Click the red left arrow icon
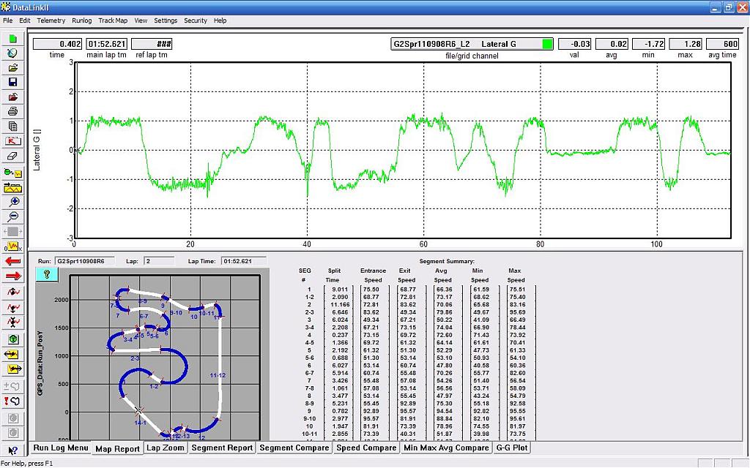Viewport: 750px width, 468px height. click(x=13, y=261)
